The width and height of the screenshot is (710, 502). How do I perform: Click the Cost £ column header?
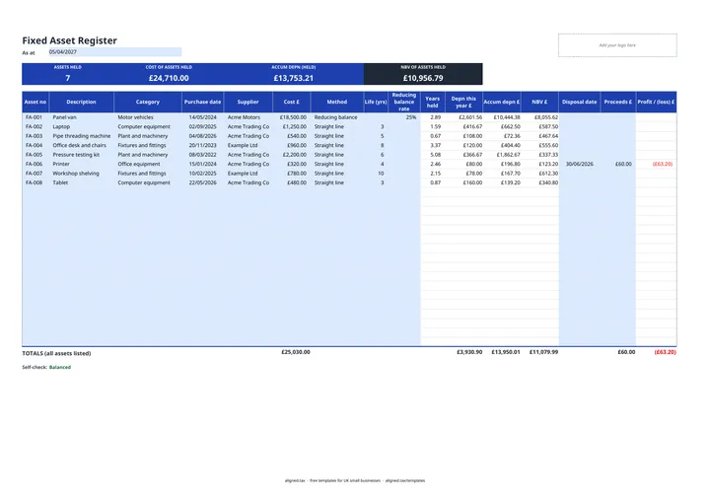pos(292,102)
